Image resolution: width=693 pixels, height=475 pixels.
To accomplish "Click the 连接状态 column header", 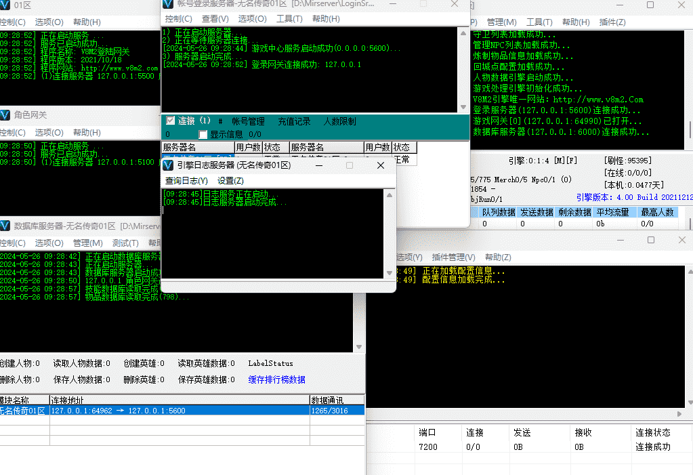I will pyautogui.click(x=653, y=432).
